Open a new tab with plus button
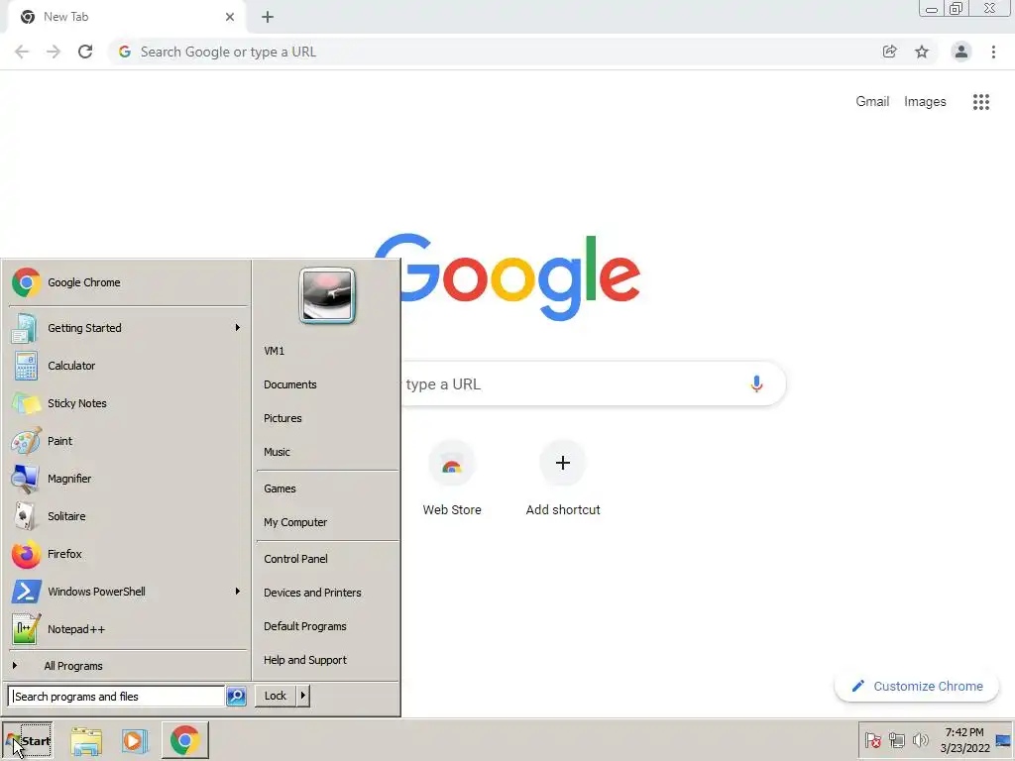 [268, 17]
